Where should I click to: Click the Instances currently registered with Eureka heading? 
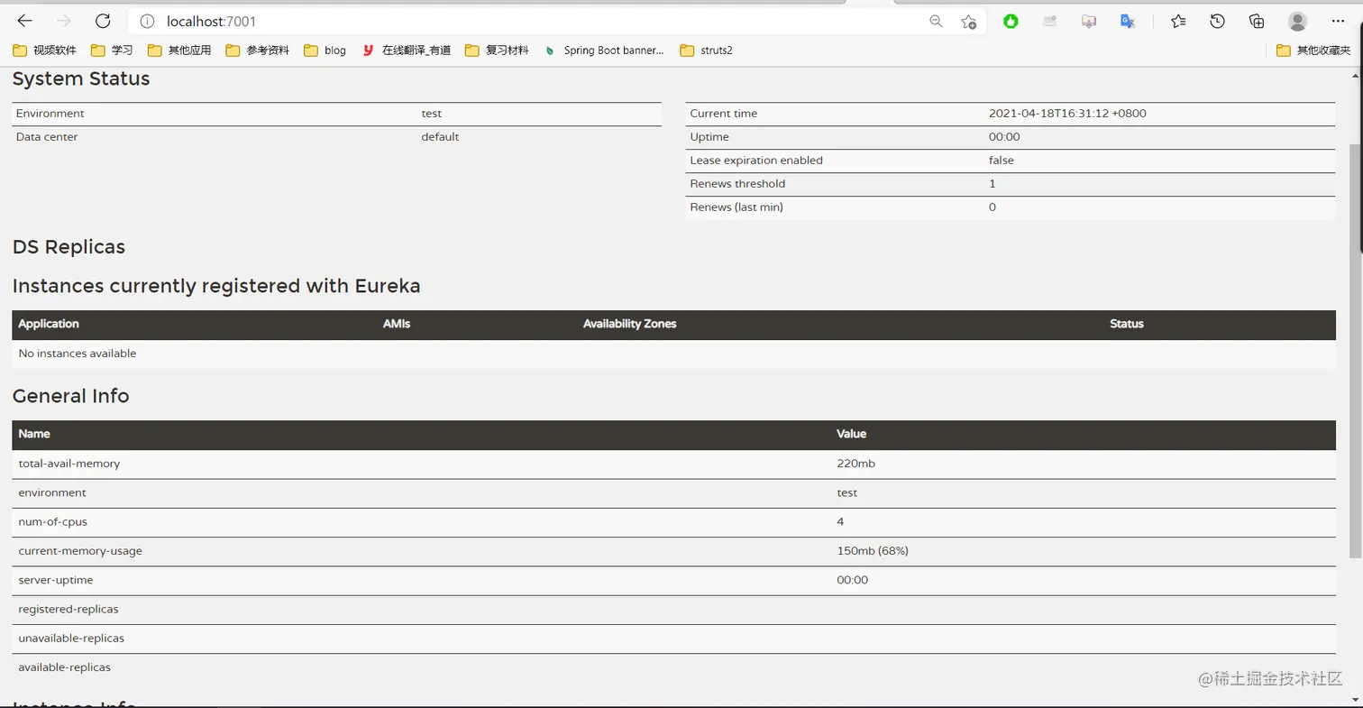pos(216,286)
